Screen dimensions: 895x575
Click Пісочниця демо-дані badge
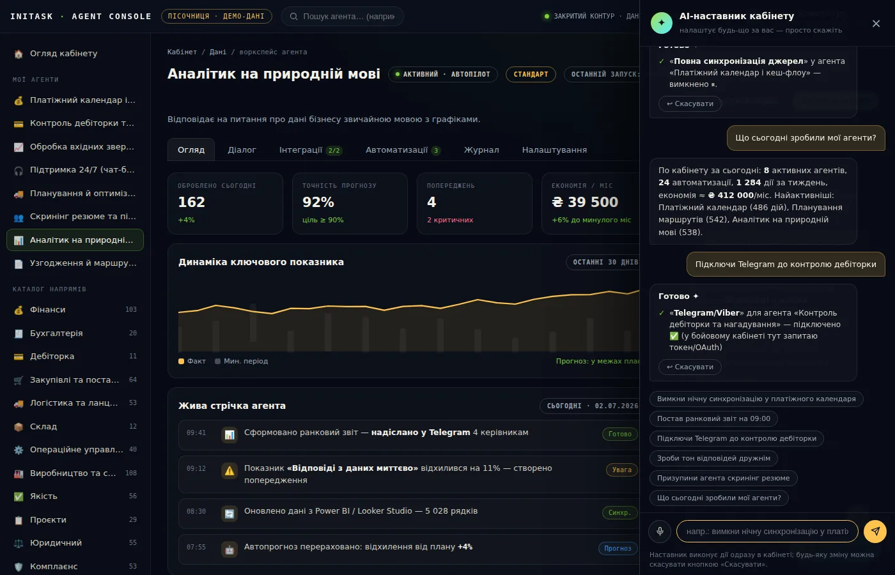[x=216, y=17]
